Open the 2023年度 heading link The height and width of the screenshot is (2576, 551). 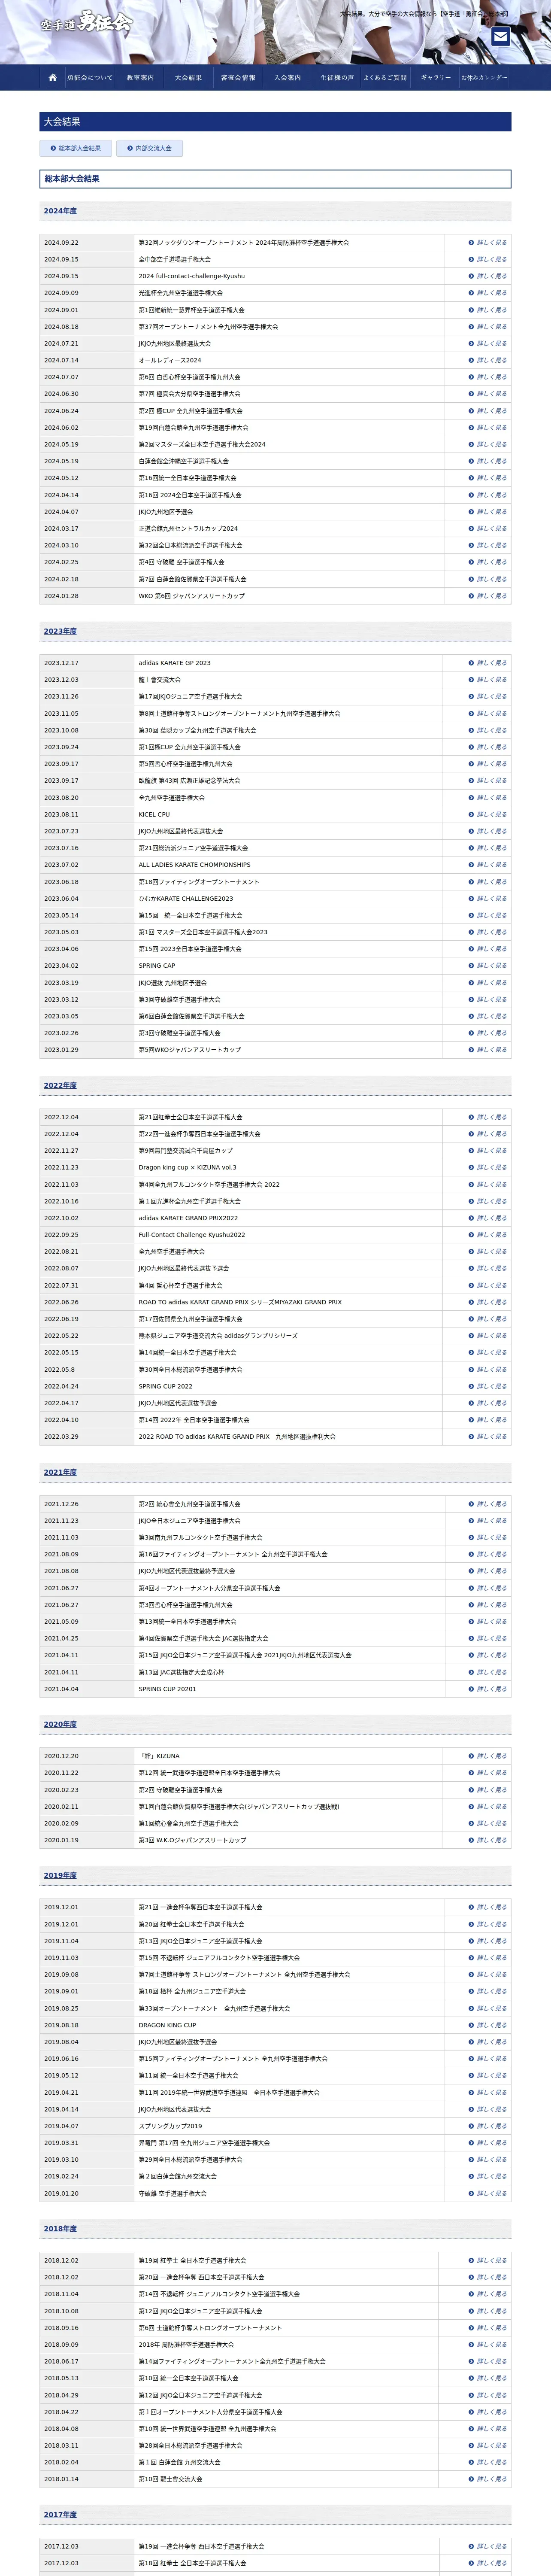(x=60, y=631)
